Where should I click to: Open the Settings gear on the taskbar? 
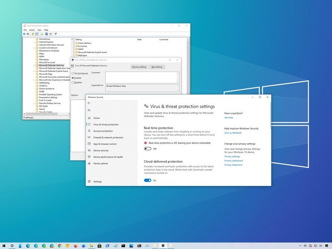coord(12,246)
